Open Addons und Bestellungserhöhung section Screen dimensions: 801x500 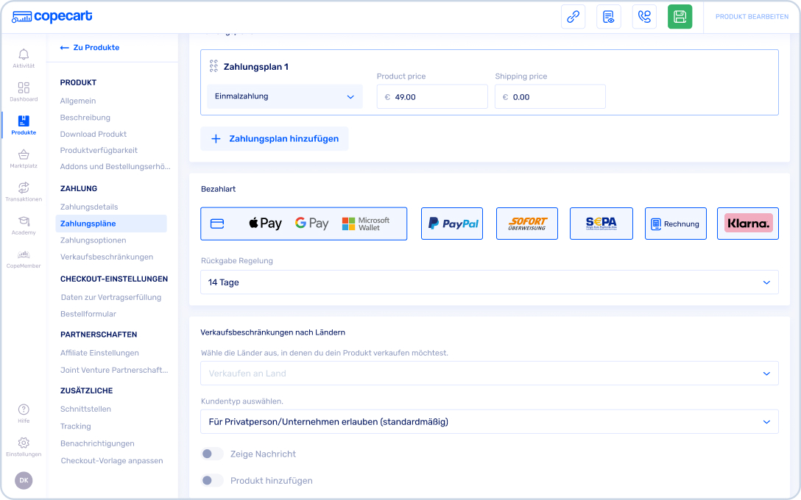(x=116, y=166)
